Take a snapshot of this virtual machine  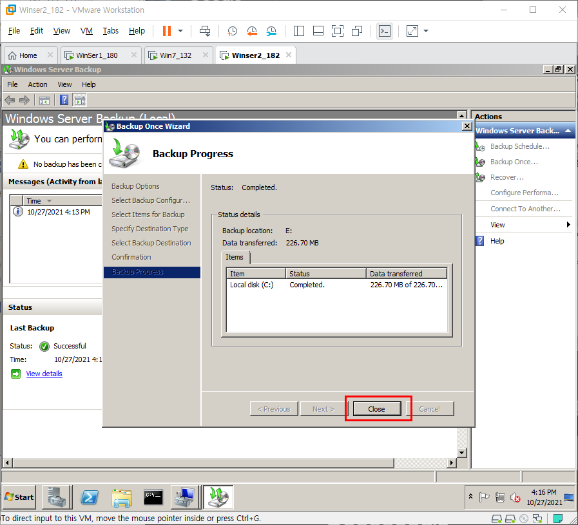tap(232, 31)
